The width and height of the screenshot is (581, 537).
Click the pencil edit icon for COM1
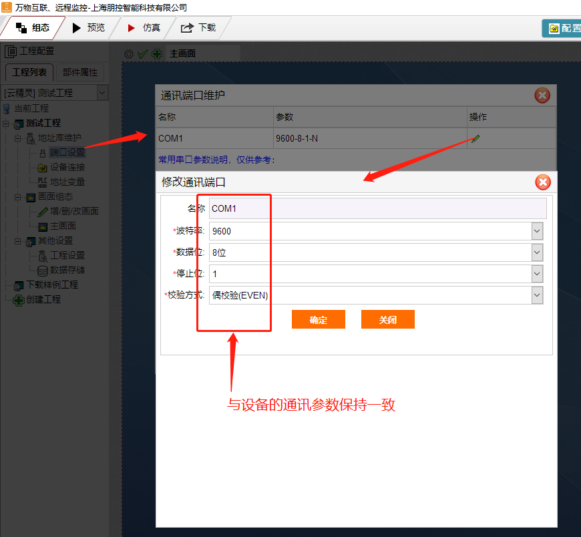pyautogui.click(x=475, y=138)
